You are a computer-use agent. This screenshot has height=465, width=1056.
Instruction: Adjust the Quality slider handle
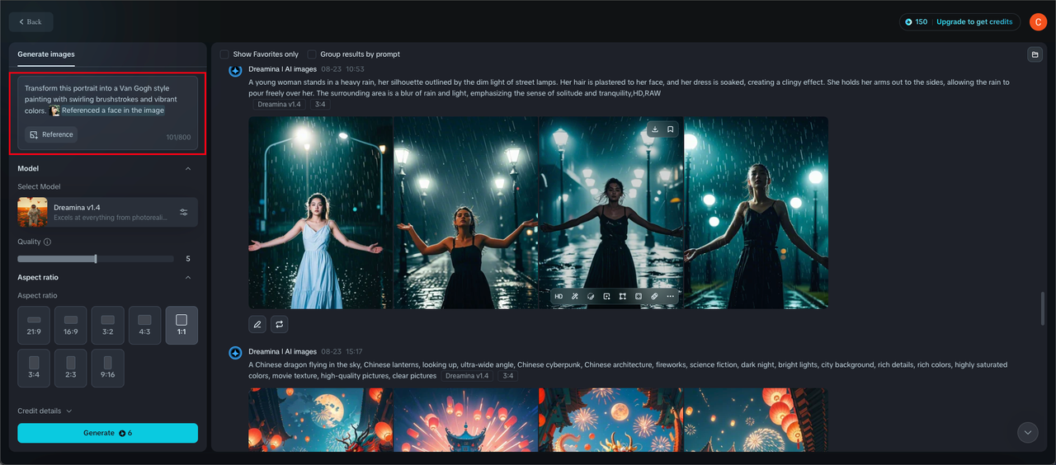[x=96, y=259]
